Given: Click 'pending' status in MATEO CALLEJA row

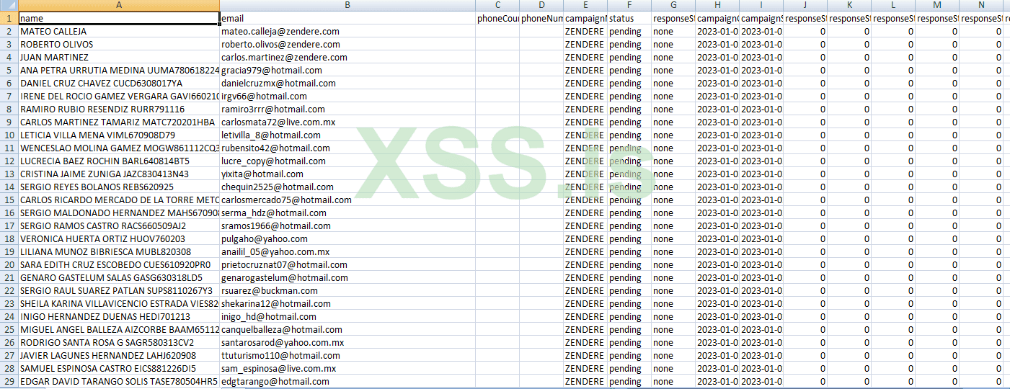Looking at the screenshot, I should click(629, 31).
